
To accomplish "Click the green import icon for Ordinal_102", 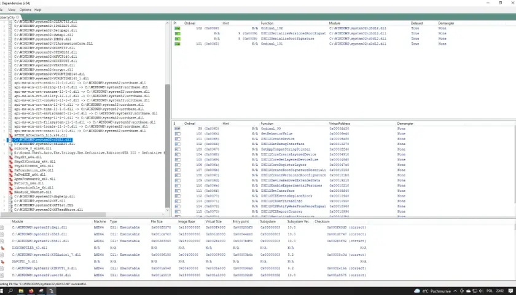I will [x=178, y=28].
